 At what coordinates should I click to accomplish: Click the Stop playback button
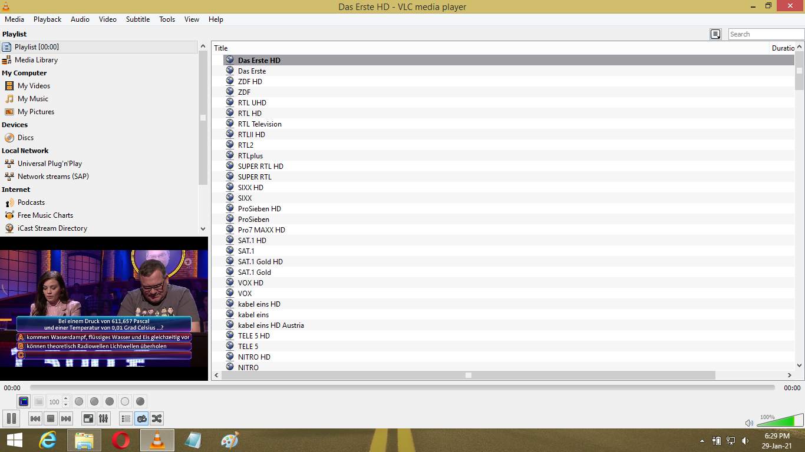click(x=51, y=418)
